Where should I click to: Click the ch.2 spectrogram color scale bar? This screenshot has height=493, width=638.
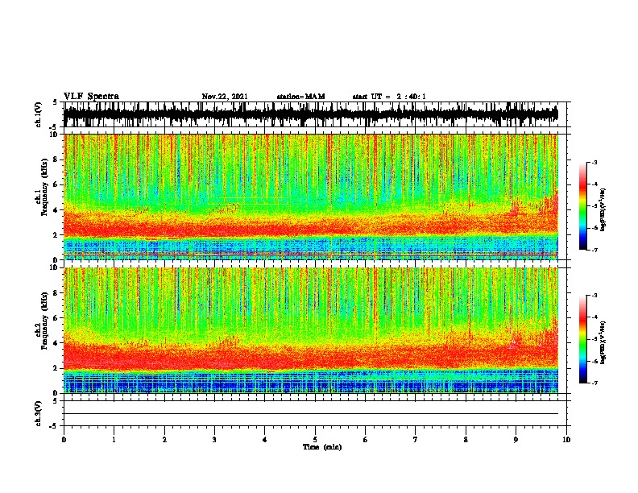(582, 339)
